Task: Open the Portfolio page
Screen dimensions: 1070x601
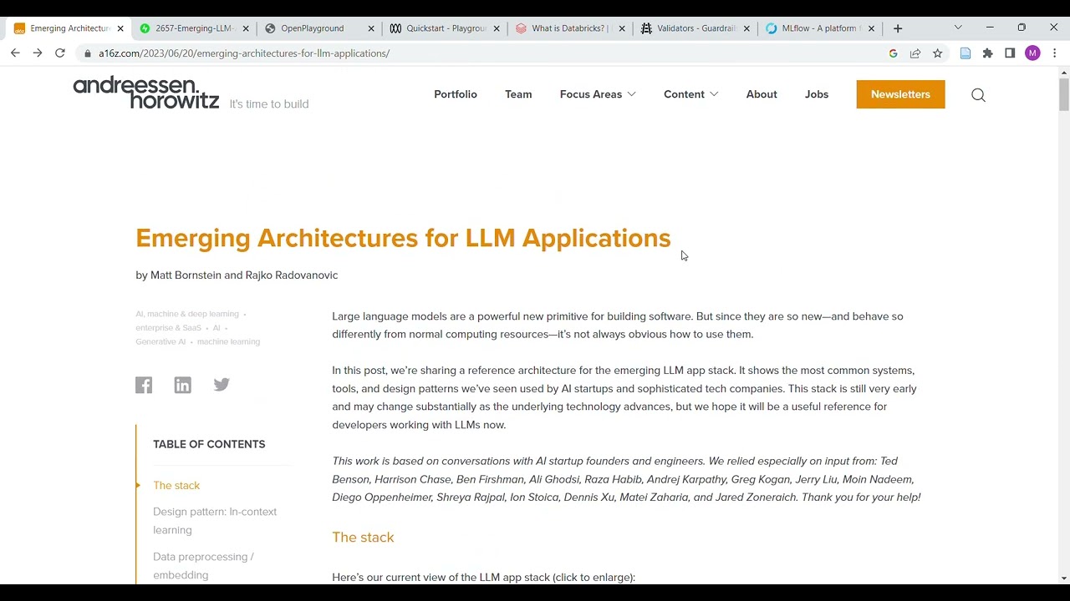Action: (x=456, y=94)
